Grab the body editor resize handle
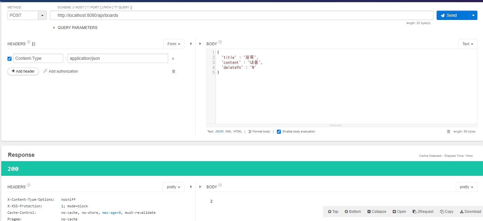Viewport: 483px width, 221px height. pyautogui.click(x=336, y=125)
